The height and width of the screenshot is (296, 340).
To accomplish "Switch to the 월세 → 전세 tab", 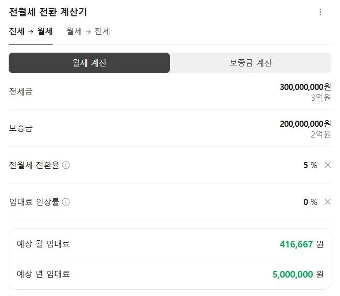I will pyautogui.click(x=88, y=32).
